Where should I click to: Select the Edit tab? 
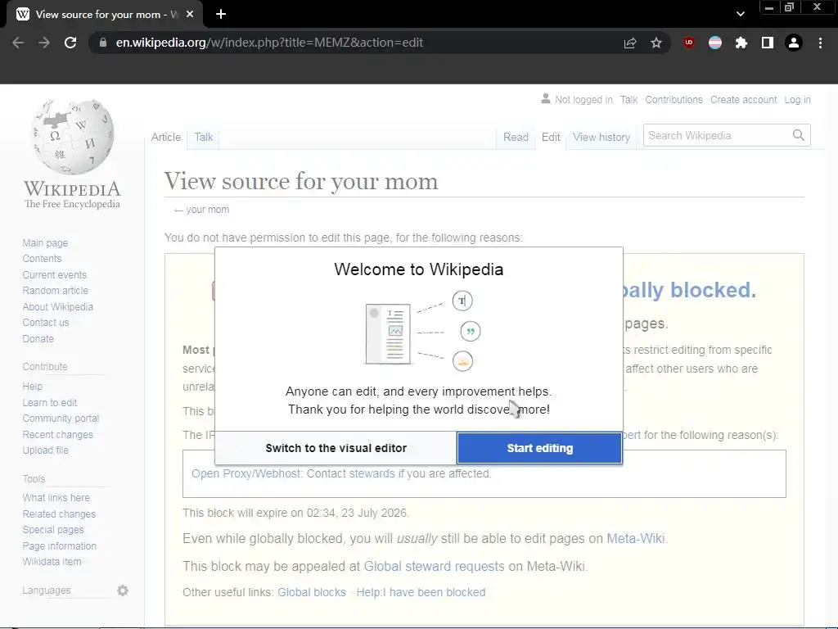point(551,138)
